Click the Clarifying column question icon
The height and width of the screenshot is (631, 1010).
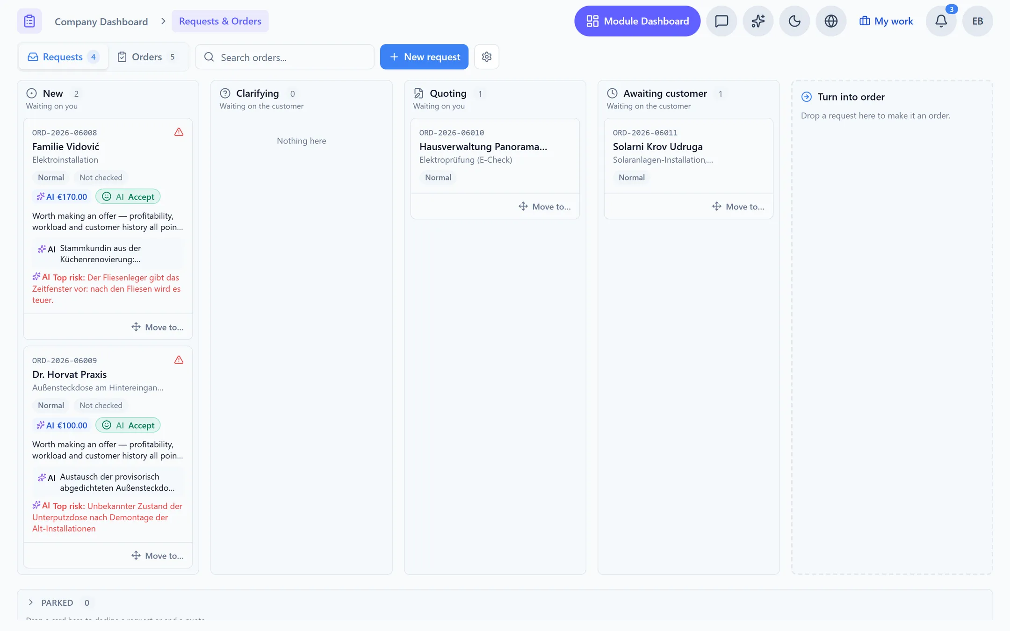tap(225, 93)
